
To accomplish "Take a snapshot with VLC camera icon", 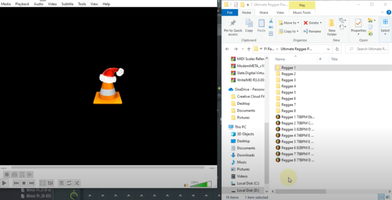I will click(x=15, y=174).
